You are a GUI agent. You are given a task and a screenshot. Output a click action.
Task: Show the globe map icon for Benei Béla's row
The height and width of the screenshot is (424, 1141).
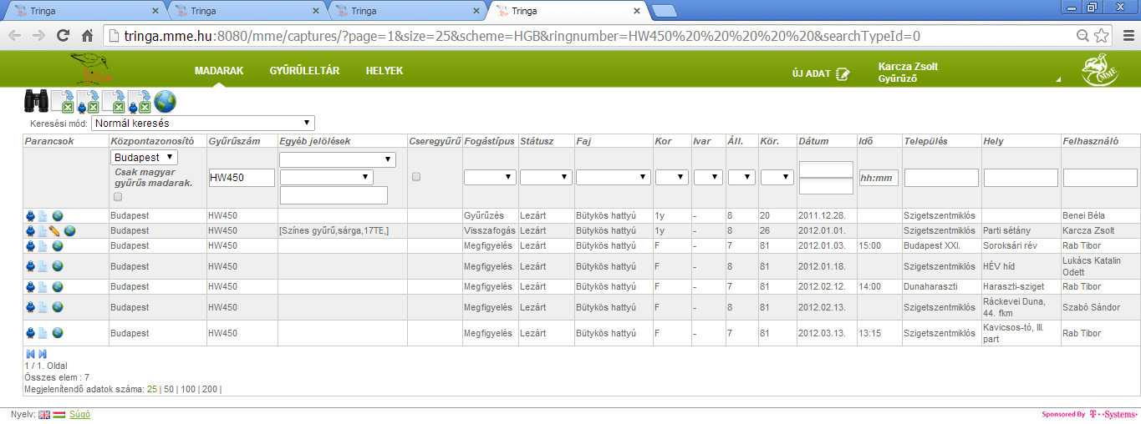(x=58, y=215)
